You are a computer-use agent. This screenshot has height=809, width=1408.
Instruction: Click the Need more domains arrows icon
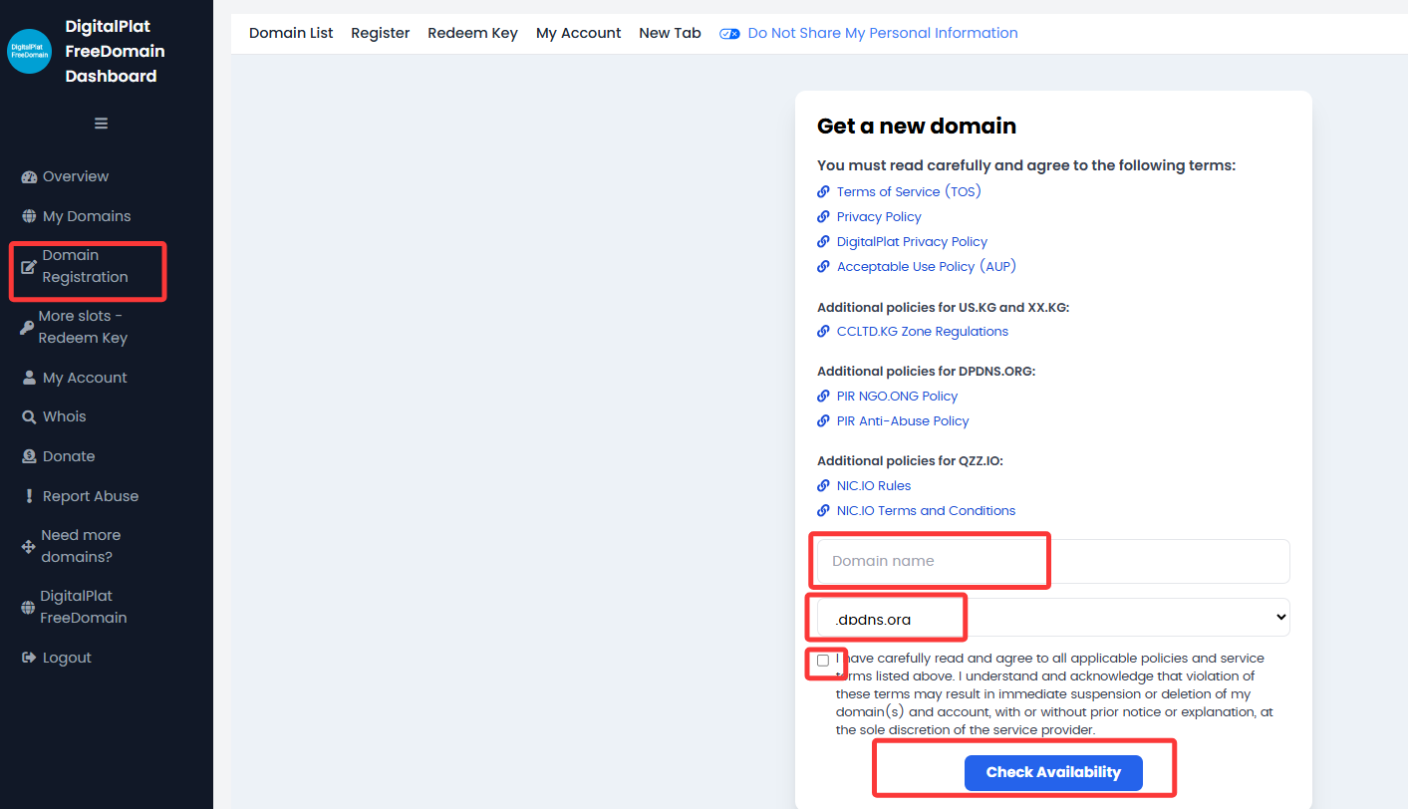click(28, 546)
